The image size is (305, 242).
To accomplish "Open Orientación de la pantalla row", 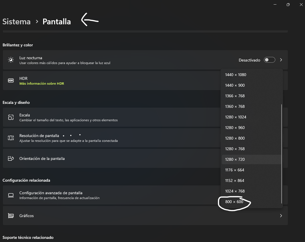I will pos(145,158).
